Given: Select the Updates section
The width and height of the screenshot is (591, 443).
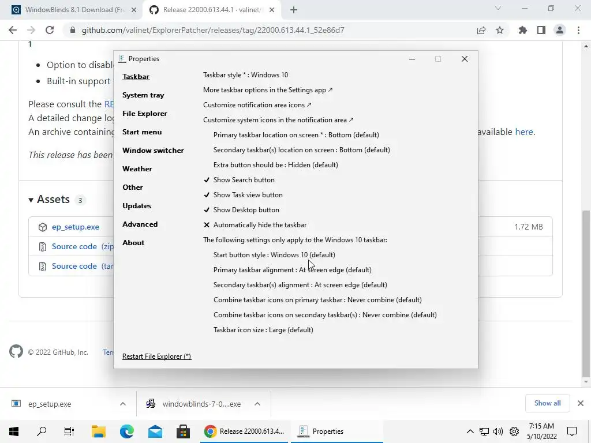Looking at the screenshot, I should [137, 206].
